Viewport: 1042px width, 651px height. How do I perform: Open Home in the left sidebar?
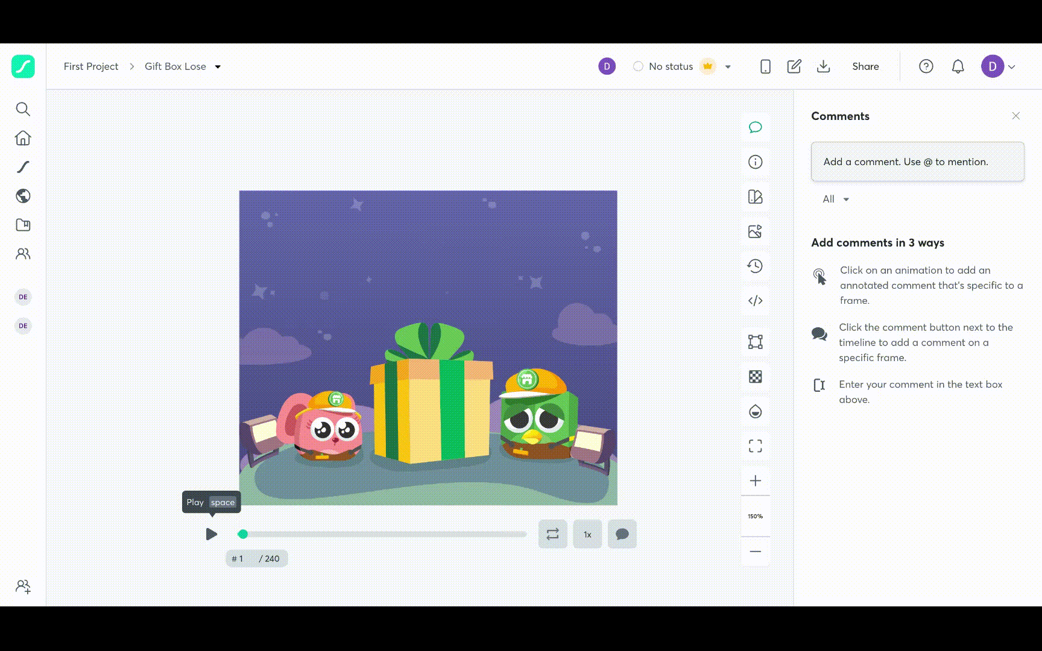[23, 138]
